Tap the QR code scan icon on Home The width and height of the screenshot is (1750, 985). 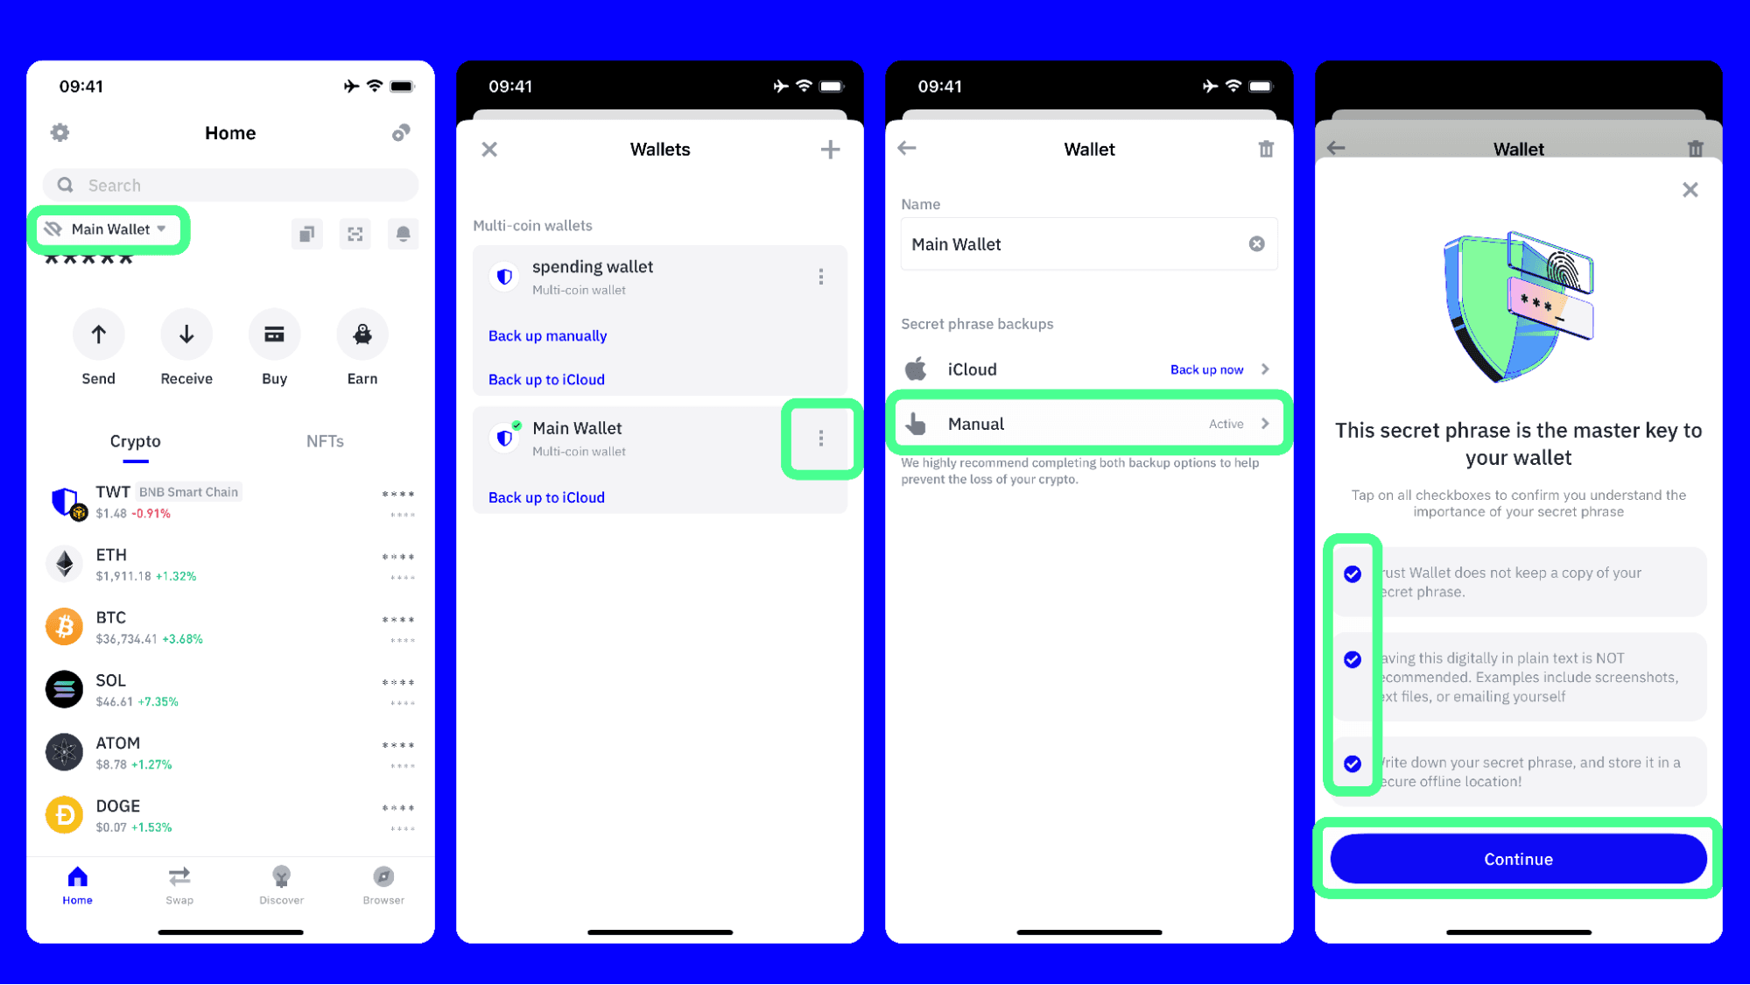click(x=357, y=233)
